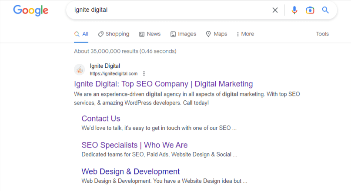Viewport: 351px width, 191px height.
Task: Select the All results tab
Action: click(81, 34)
